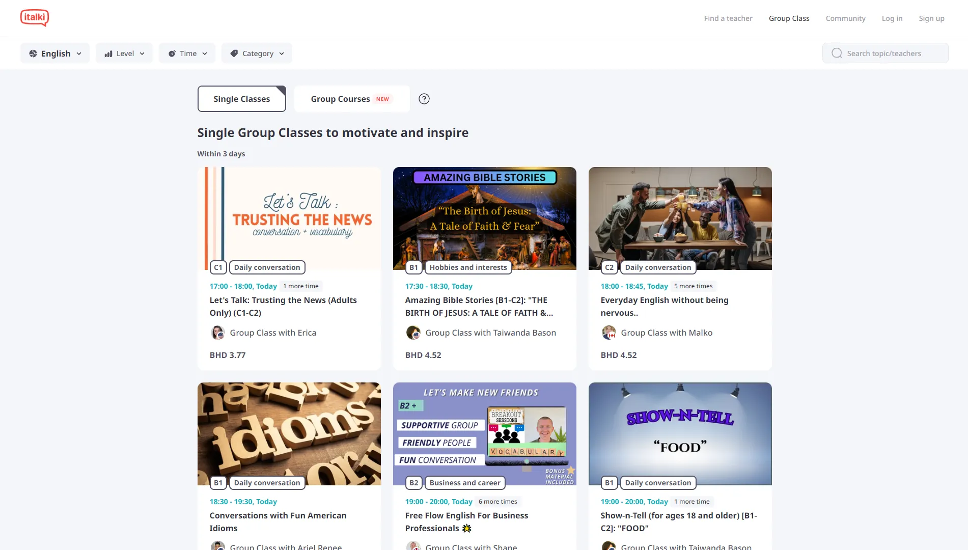Click the clock Time icon
Image resolution: width=968 pixels, height=550 pixels.
click(x=172, y=53)
